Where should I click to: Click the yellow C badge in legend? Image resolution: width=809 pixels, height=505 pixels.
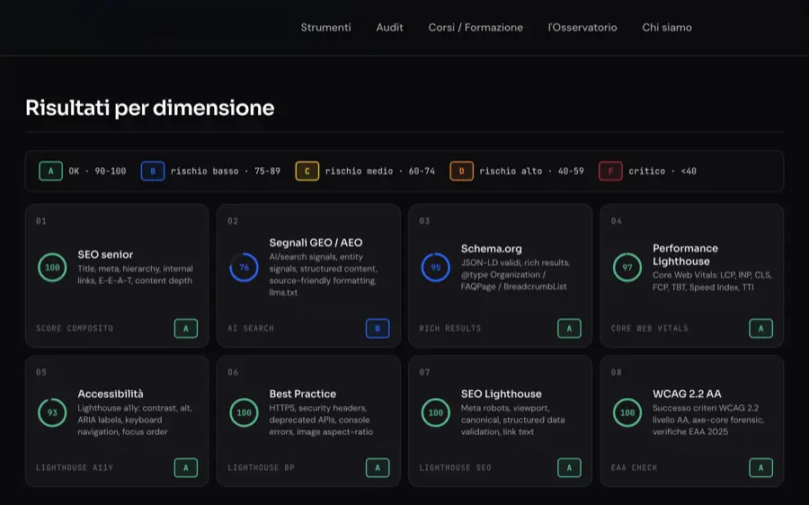(x=307, y=171)
